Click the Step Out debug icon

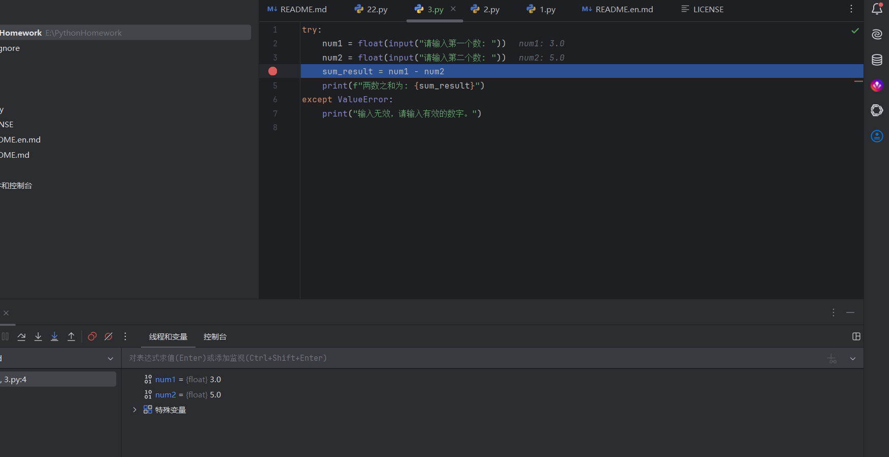click(71, 337)
